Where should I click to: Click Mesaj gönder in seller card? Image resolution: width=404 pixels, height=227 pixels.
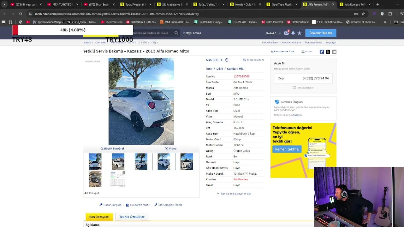click(x=303, y=88)
